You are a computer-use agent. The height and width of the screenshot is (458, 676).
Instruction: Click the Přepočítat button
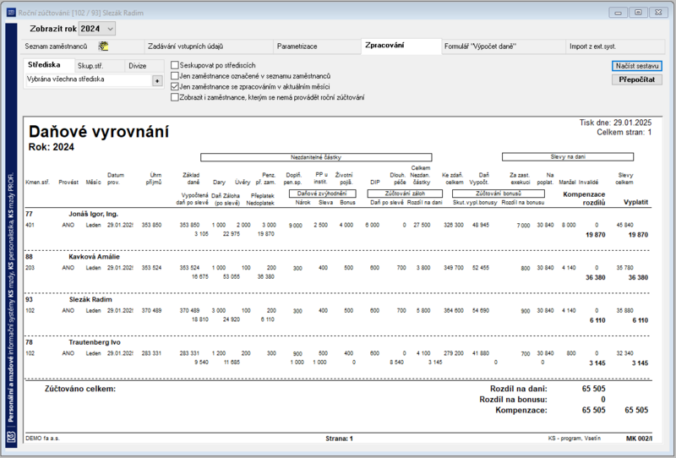click(x=637, y=79)
